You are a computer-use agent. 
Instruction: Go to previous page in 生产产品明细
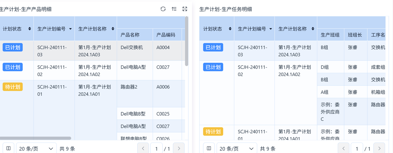pyautogui.click(x=143, y=148)
